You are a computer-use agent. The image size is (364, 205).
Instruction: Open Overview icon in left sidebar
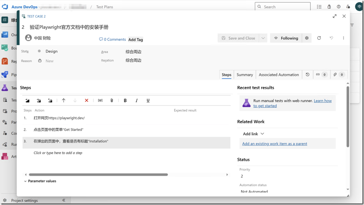(x=5, y=35)
